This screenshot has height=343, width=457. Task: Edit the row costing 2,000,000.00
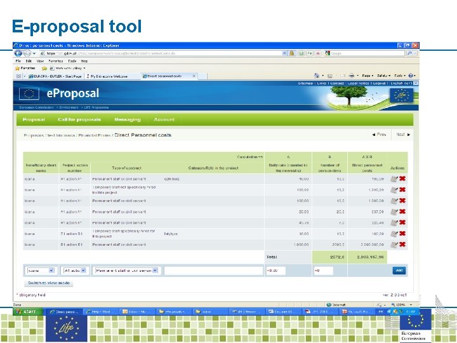click(x=394, y=245)
